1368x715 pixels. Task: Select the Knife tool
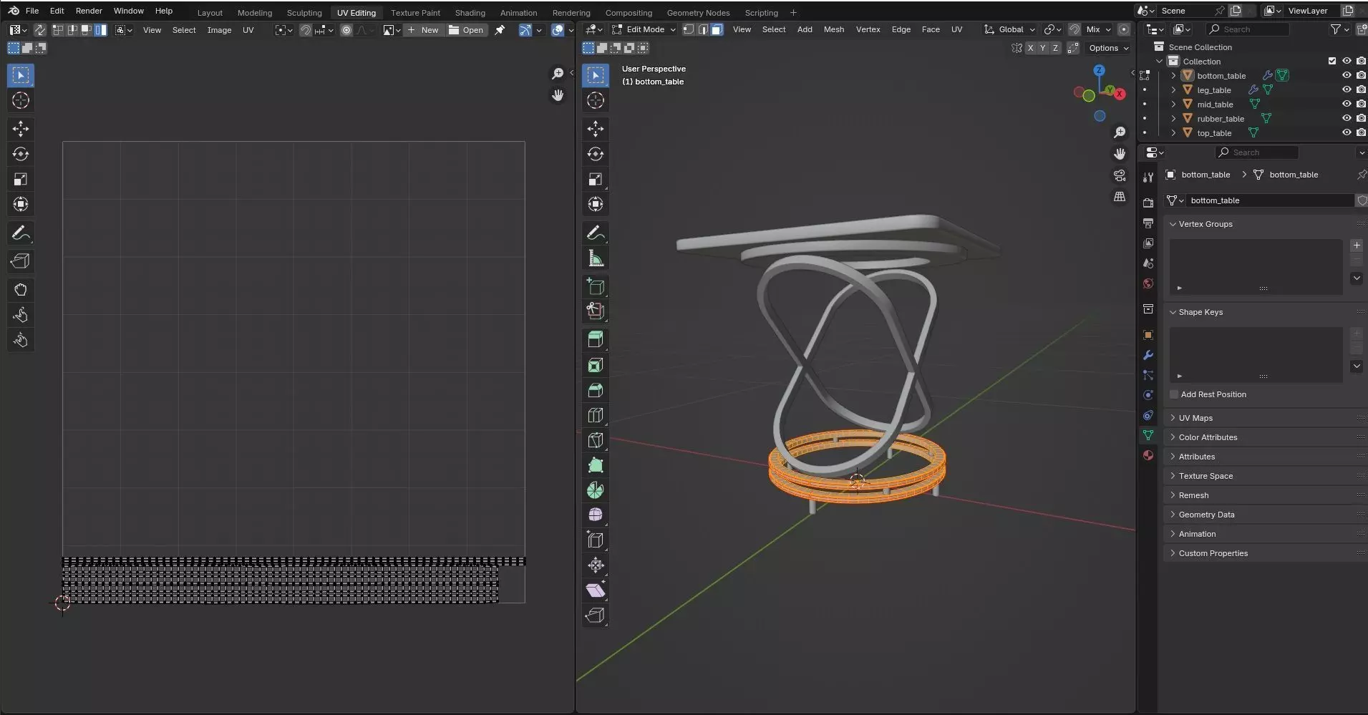click(x=596, y=440)
